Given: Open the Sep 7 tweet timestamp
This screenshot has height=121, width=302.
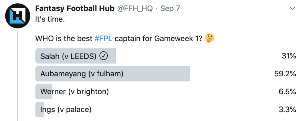Looking at the screenshot, I should click(170, 9).
